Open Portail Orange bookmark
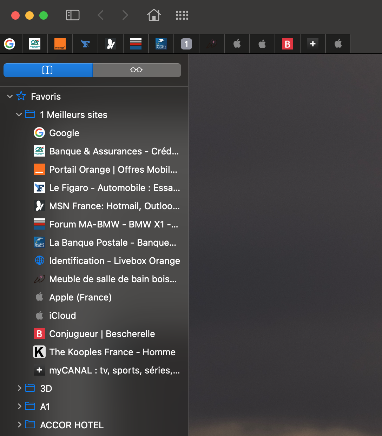 click(94, 170)
